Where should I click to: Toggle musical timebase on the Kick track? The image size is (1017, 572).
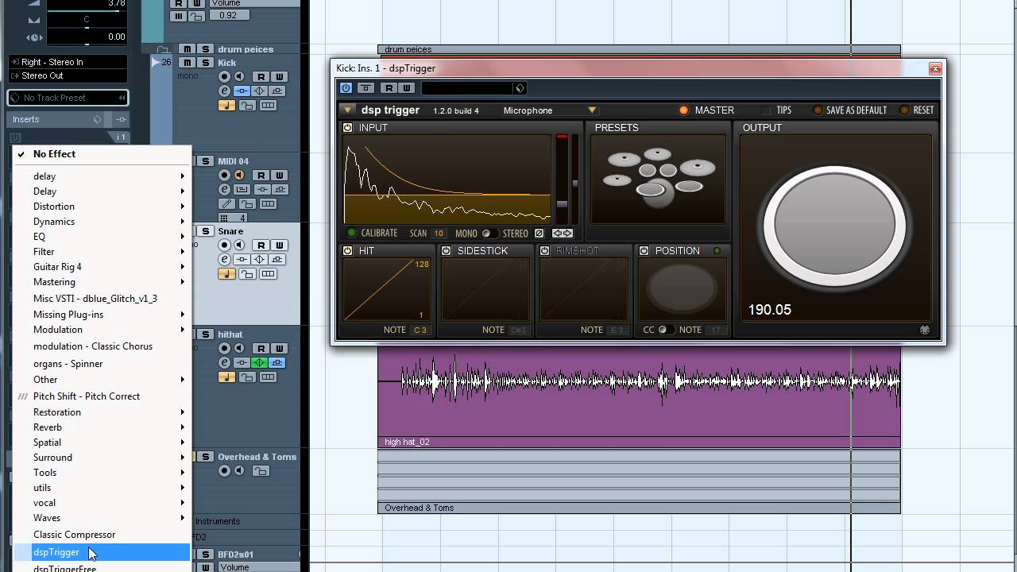click(226, 106)
